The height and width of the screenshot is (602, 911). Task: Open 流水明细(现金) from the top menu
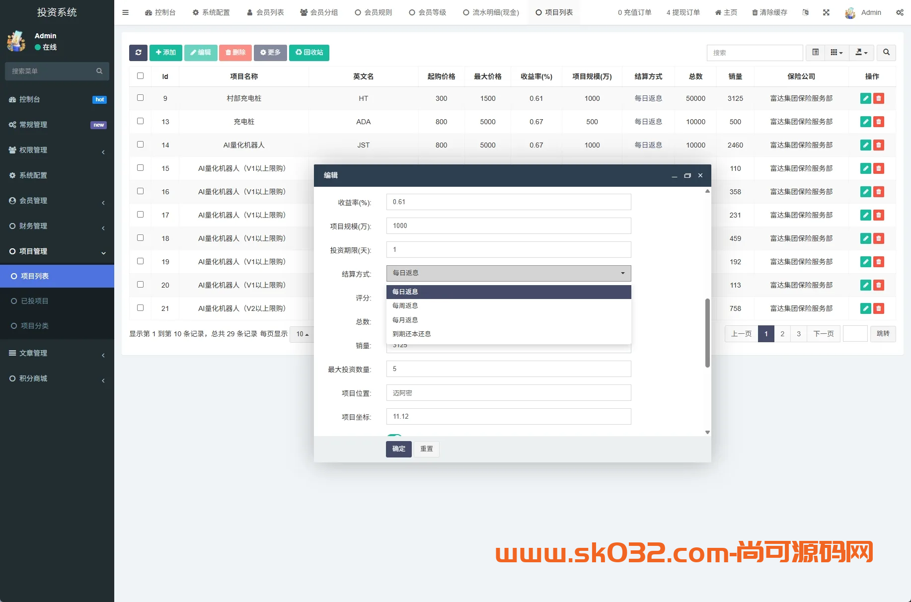point(490,12)
